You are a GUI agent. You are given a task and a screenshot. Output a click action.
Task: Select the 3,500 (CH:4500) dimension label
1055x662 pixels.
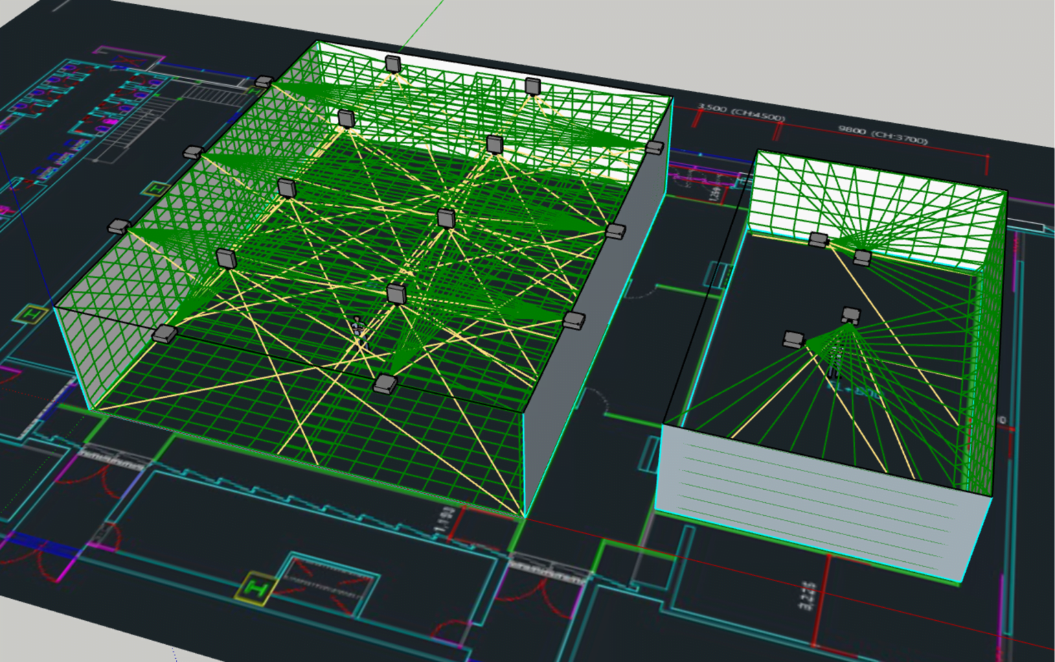741,113
